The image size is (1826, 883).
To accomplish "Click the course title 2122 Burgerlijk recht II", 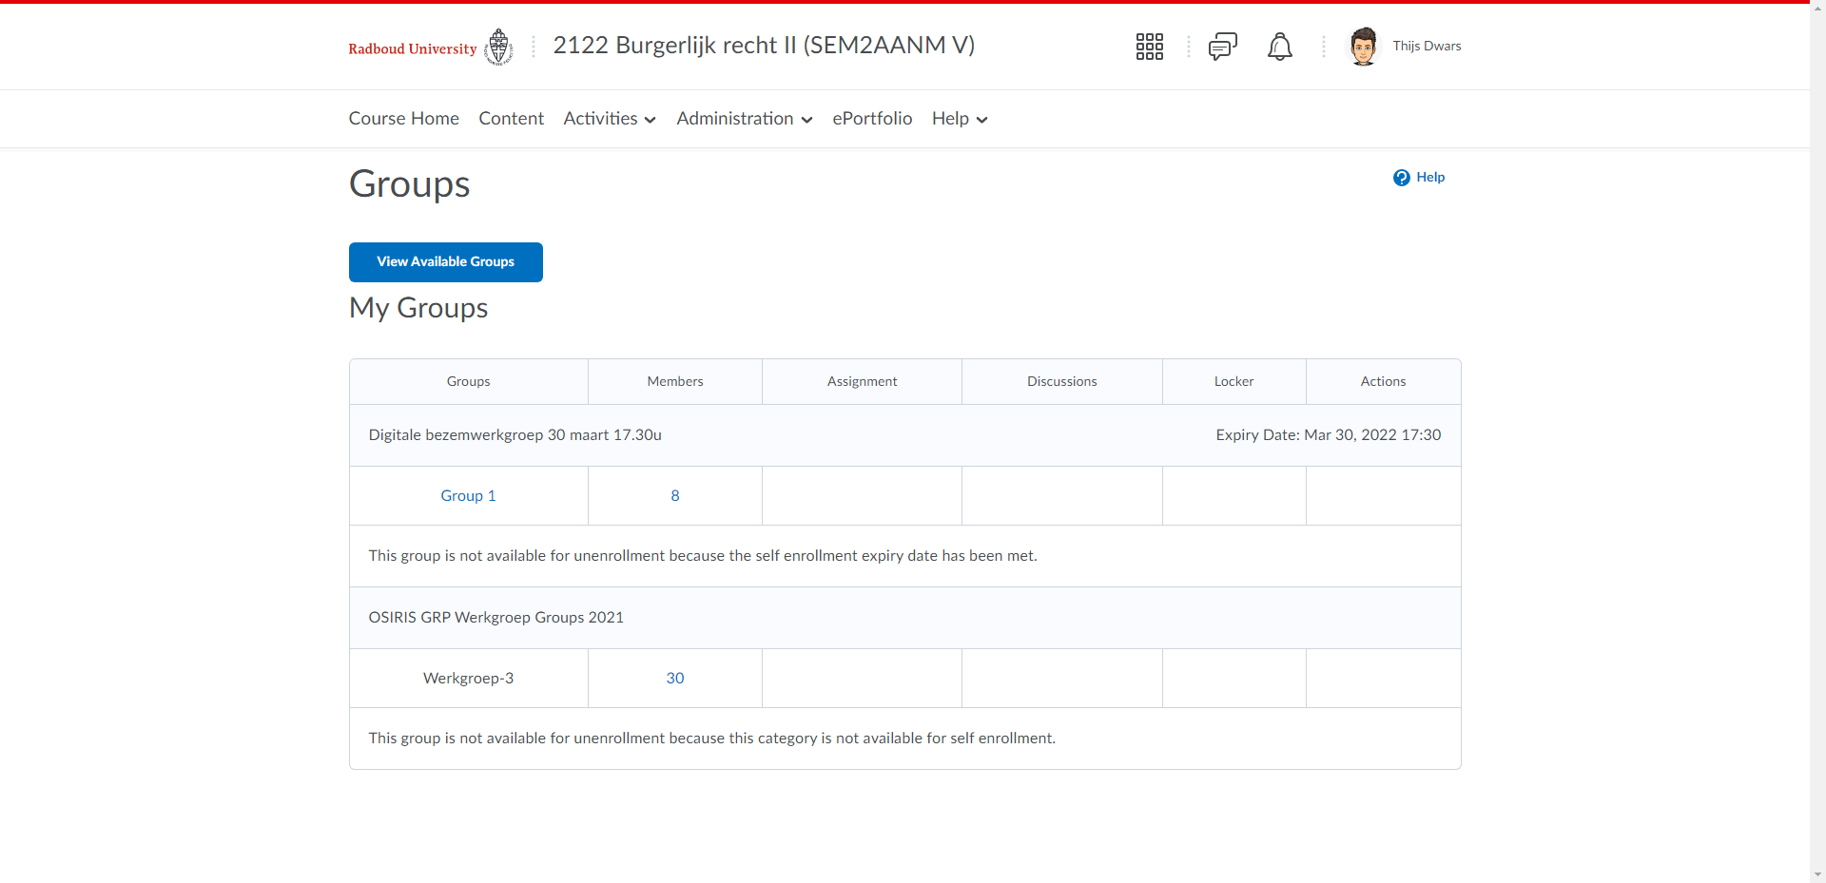I will pos(763,46).
